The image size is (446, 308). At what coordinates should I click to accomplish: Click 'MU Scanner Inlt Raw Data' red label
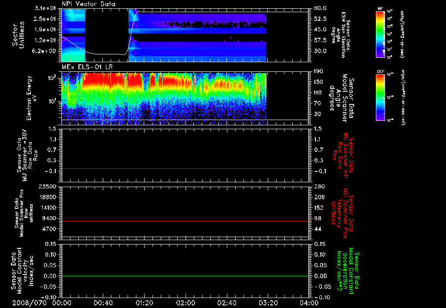pyautogui.click(x=343, y=155)
